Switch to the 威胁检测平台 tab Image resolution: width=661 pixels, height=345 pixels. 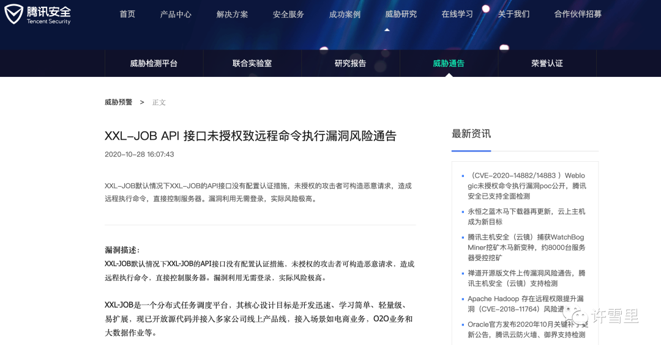pos(154,64)
